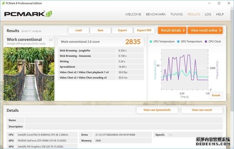Open the Welcome tab
The image size is (234, 149).
pyautogui.click(x=133, y=14)
